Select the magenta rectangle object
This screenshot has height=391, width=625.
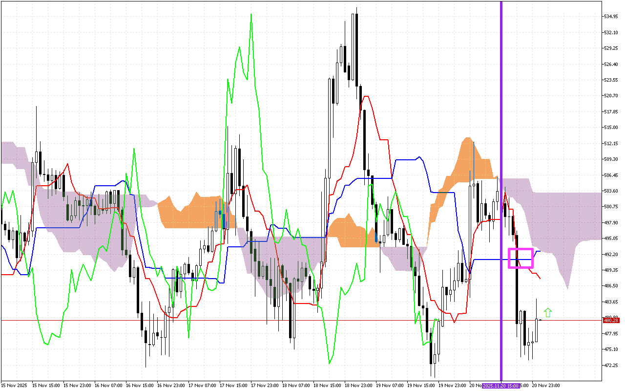coord(521,249)
